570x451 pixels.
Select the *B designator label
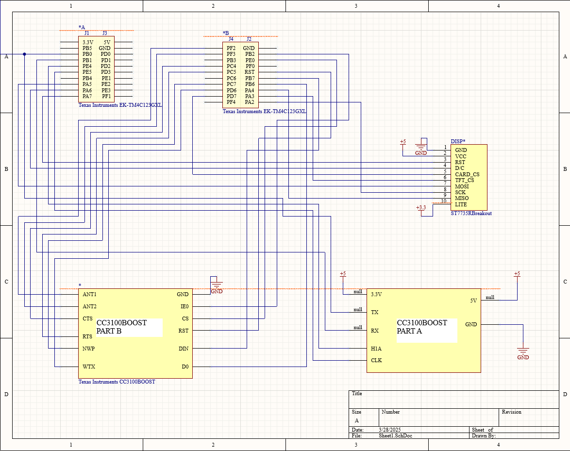coord(226,33)
